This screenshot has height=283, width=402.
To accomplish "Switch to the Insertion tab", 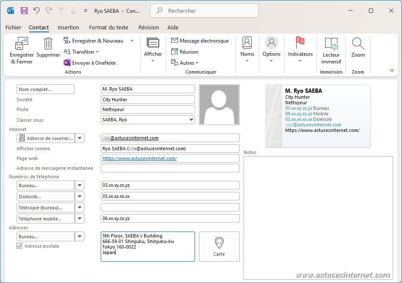I will point(68,27).
